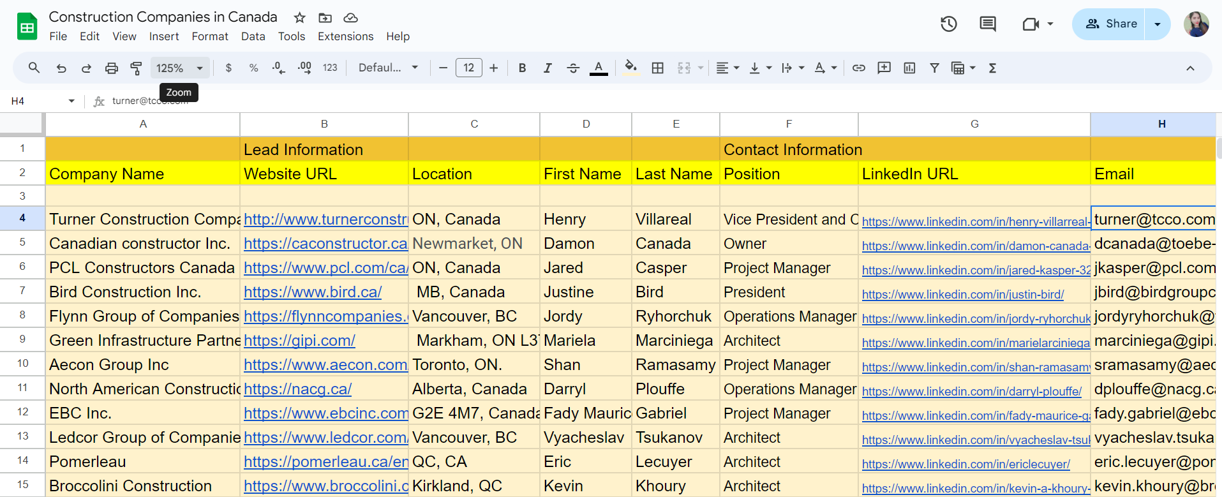Open the Google account avatar
1222x497 pixels.
1196,24
